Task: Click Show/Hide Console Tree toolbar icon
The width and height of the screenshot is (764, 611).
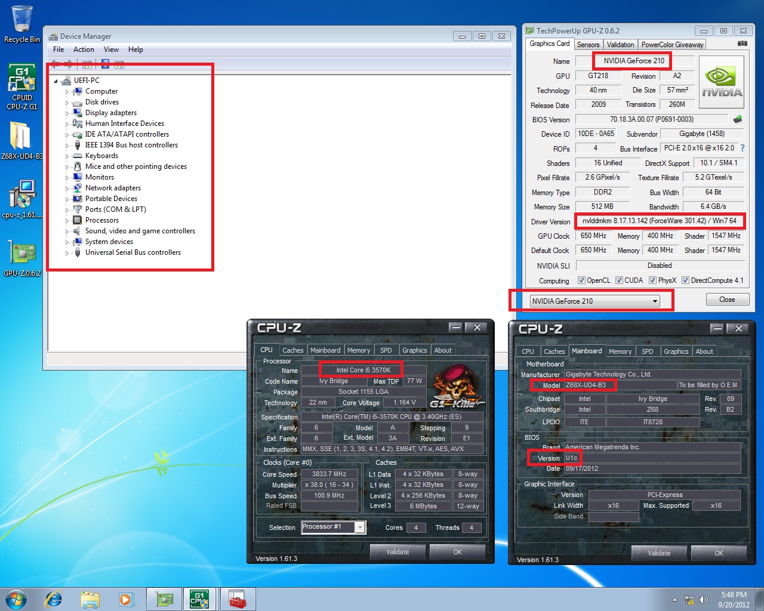Action: 87,64
